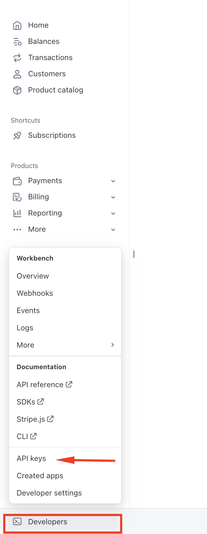Open Workbench More submenu arrow

coord(112,345)
